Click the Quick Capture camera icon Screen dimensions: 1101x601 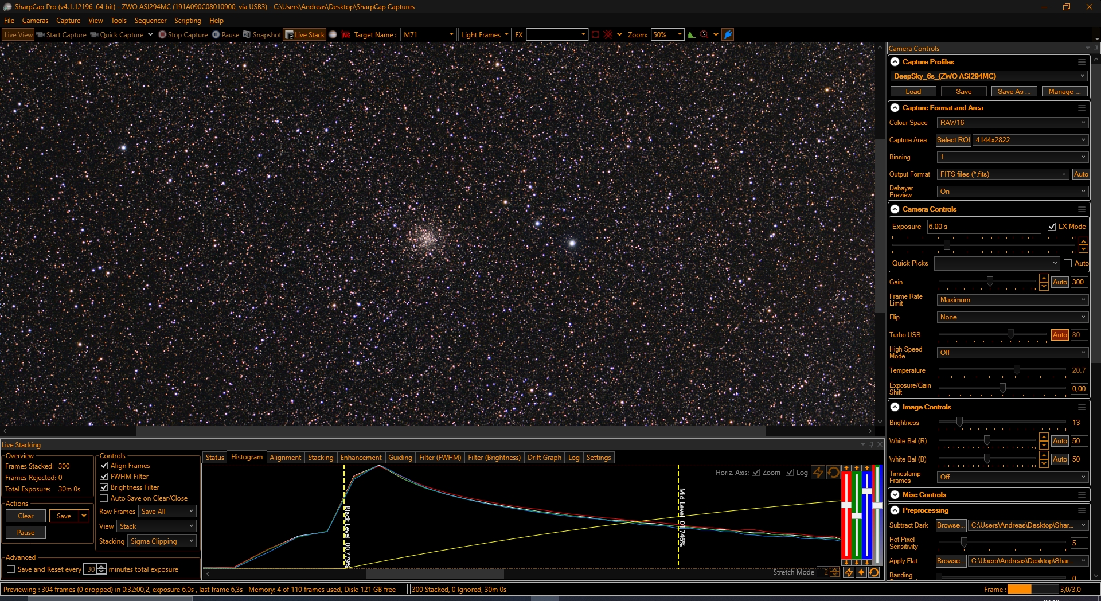pyautogui.click(x=94, y=34)
